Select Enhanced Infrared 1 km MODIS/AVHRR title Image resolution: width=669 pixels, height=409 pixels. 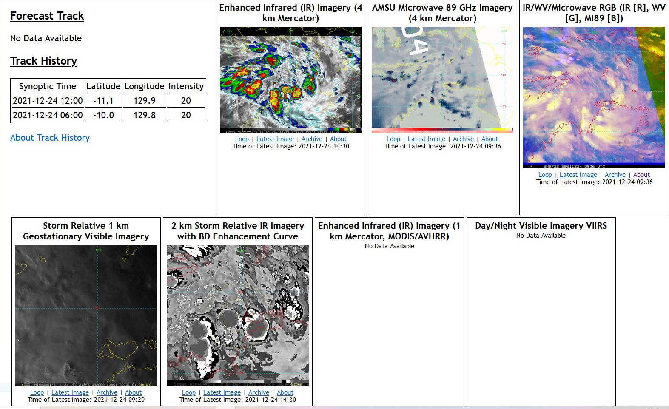coord(389,231)
